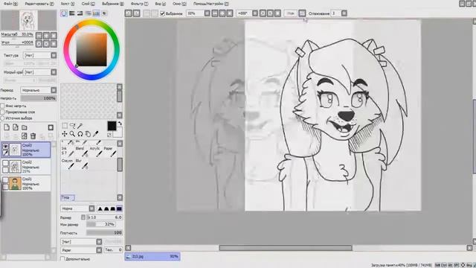Toggle the HSV sliders panel icon

point(80,13)
